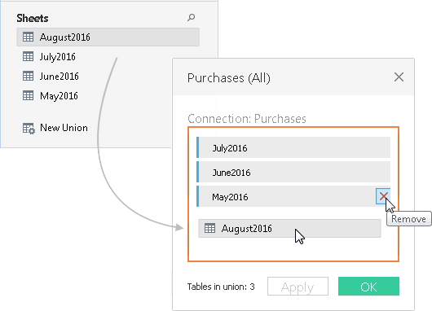Close the Purchases (All) dialog

coord(399,77)
